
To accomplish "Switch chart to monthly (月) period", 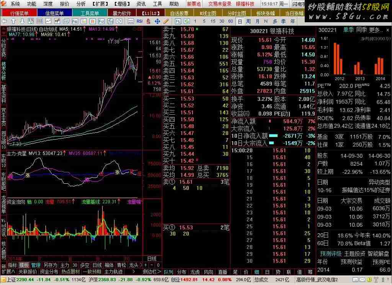I will click(x=258, y=21).
